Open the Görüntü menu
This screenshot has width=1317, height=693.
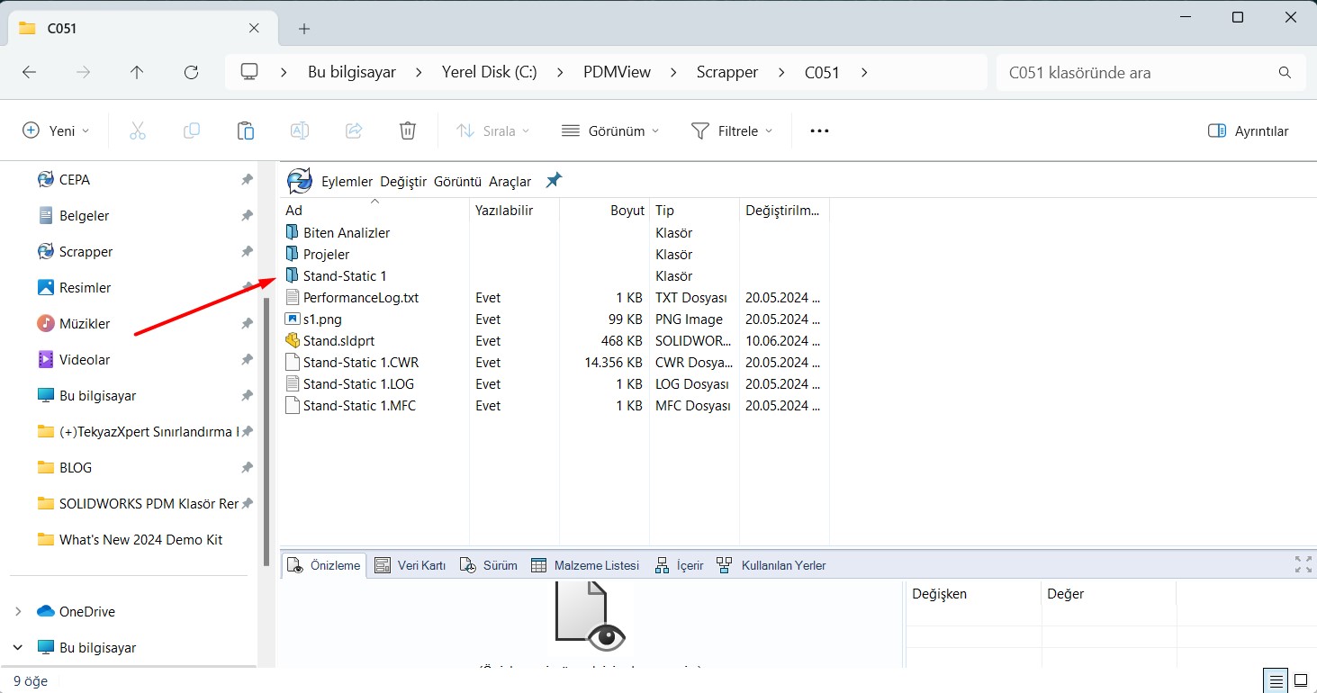[458, 182]
